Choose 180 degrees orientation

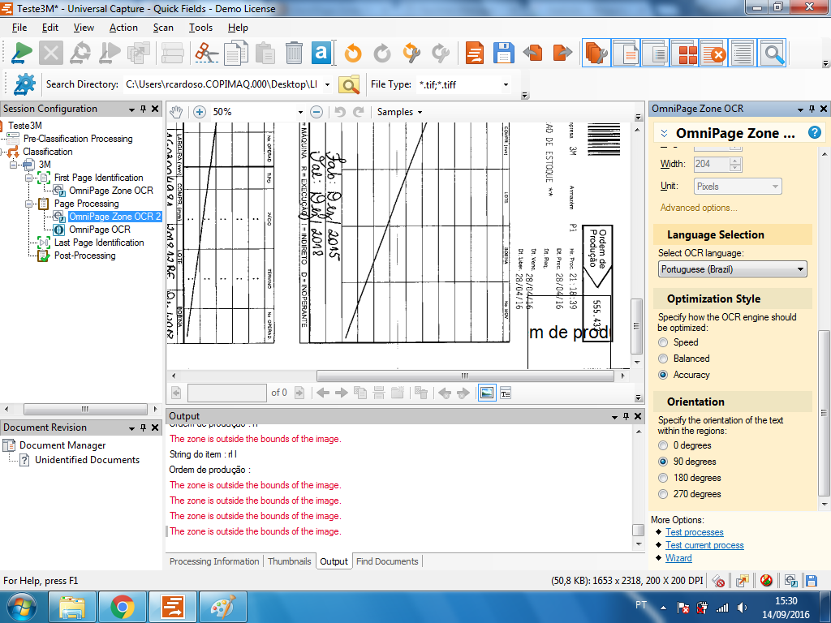click(x=664, y=478)
